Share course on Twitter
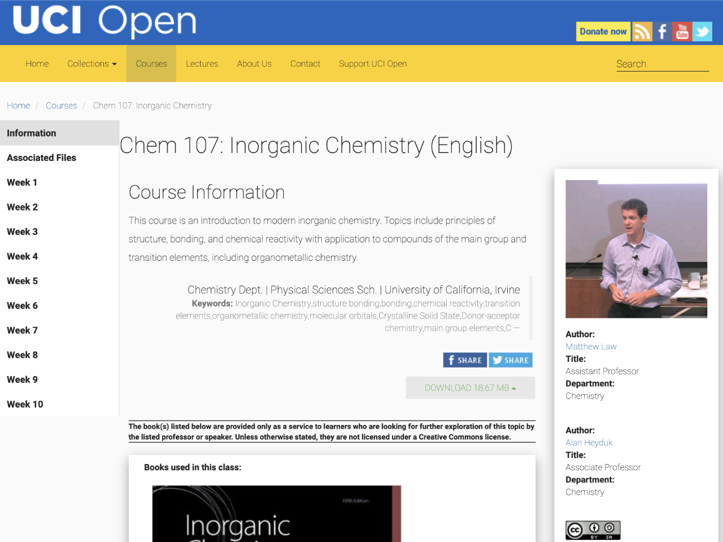Image resolution: width=723 pixels, height=542 pixels. click(511, 360)
